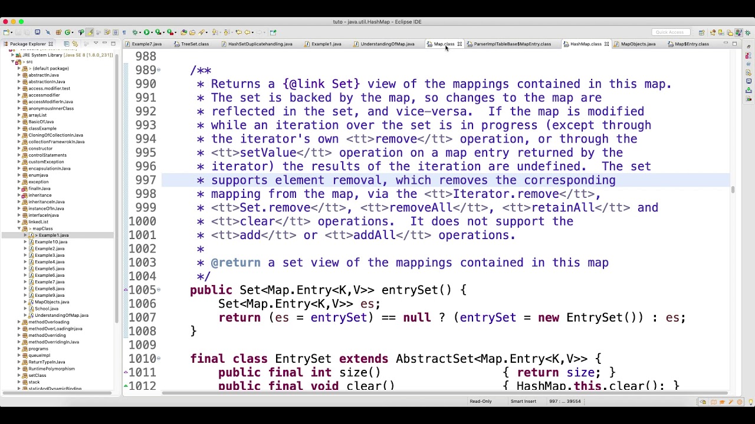Image resolution: width=755 pixels, height=424 pixels.
Task: Select the linkedList package in tree
Action: tap(38, 222)
